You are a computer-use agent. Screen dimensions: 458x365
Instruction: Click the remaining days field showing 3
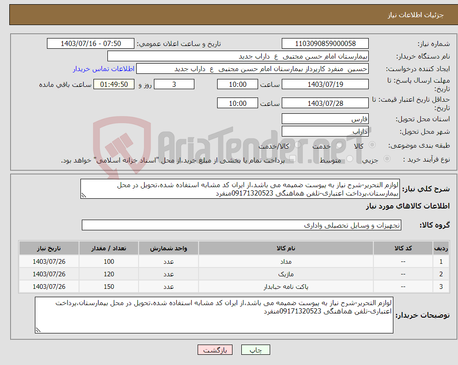pos(174,85)
